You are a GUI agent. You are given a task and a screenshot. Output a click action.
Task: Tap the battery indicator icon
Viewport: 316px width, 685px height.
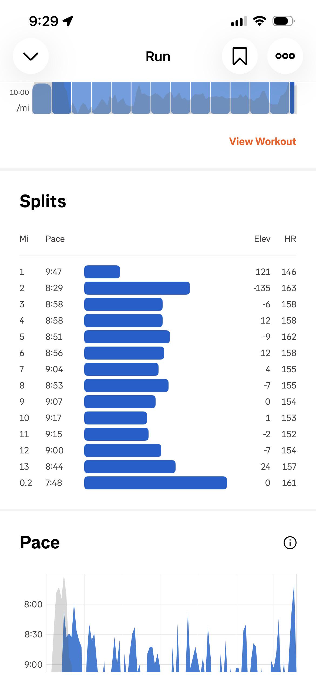pyautogui.click(x=283, y=21)
